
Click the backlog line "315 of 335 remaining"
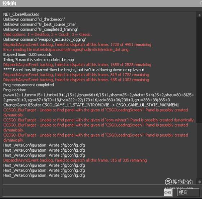pyautogui.click(x=75, y=160)
